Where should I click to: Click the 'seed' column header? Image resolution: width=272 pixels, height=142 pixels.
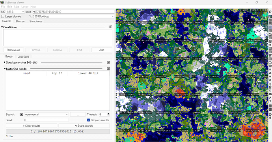(26, 73)
